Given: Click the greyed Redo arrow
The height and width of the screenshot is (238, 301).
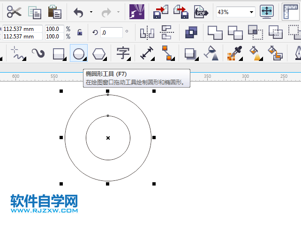Looking at the screenshot, I should (x=106, y=13).
